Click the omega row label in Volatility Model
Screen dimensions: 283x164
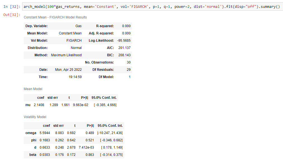click(31, 133)
